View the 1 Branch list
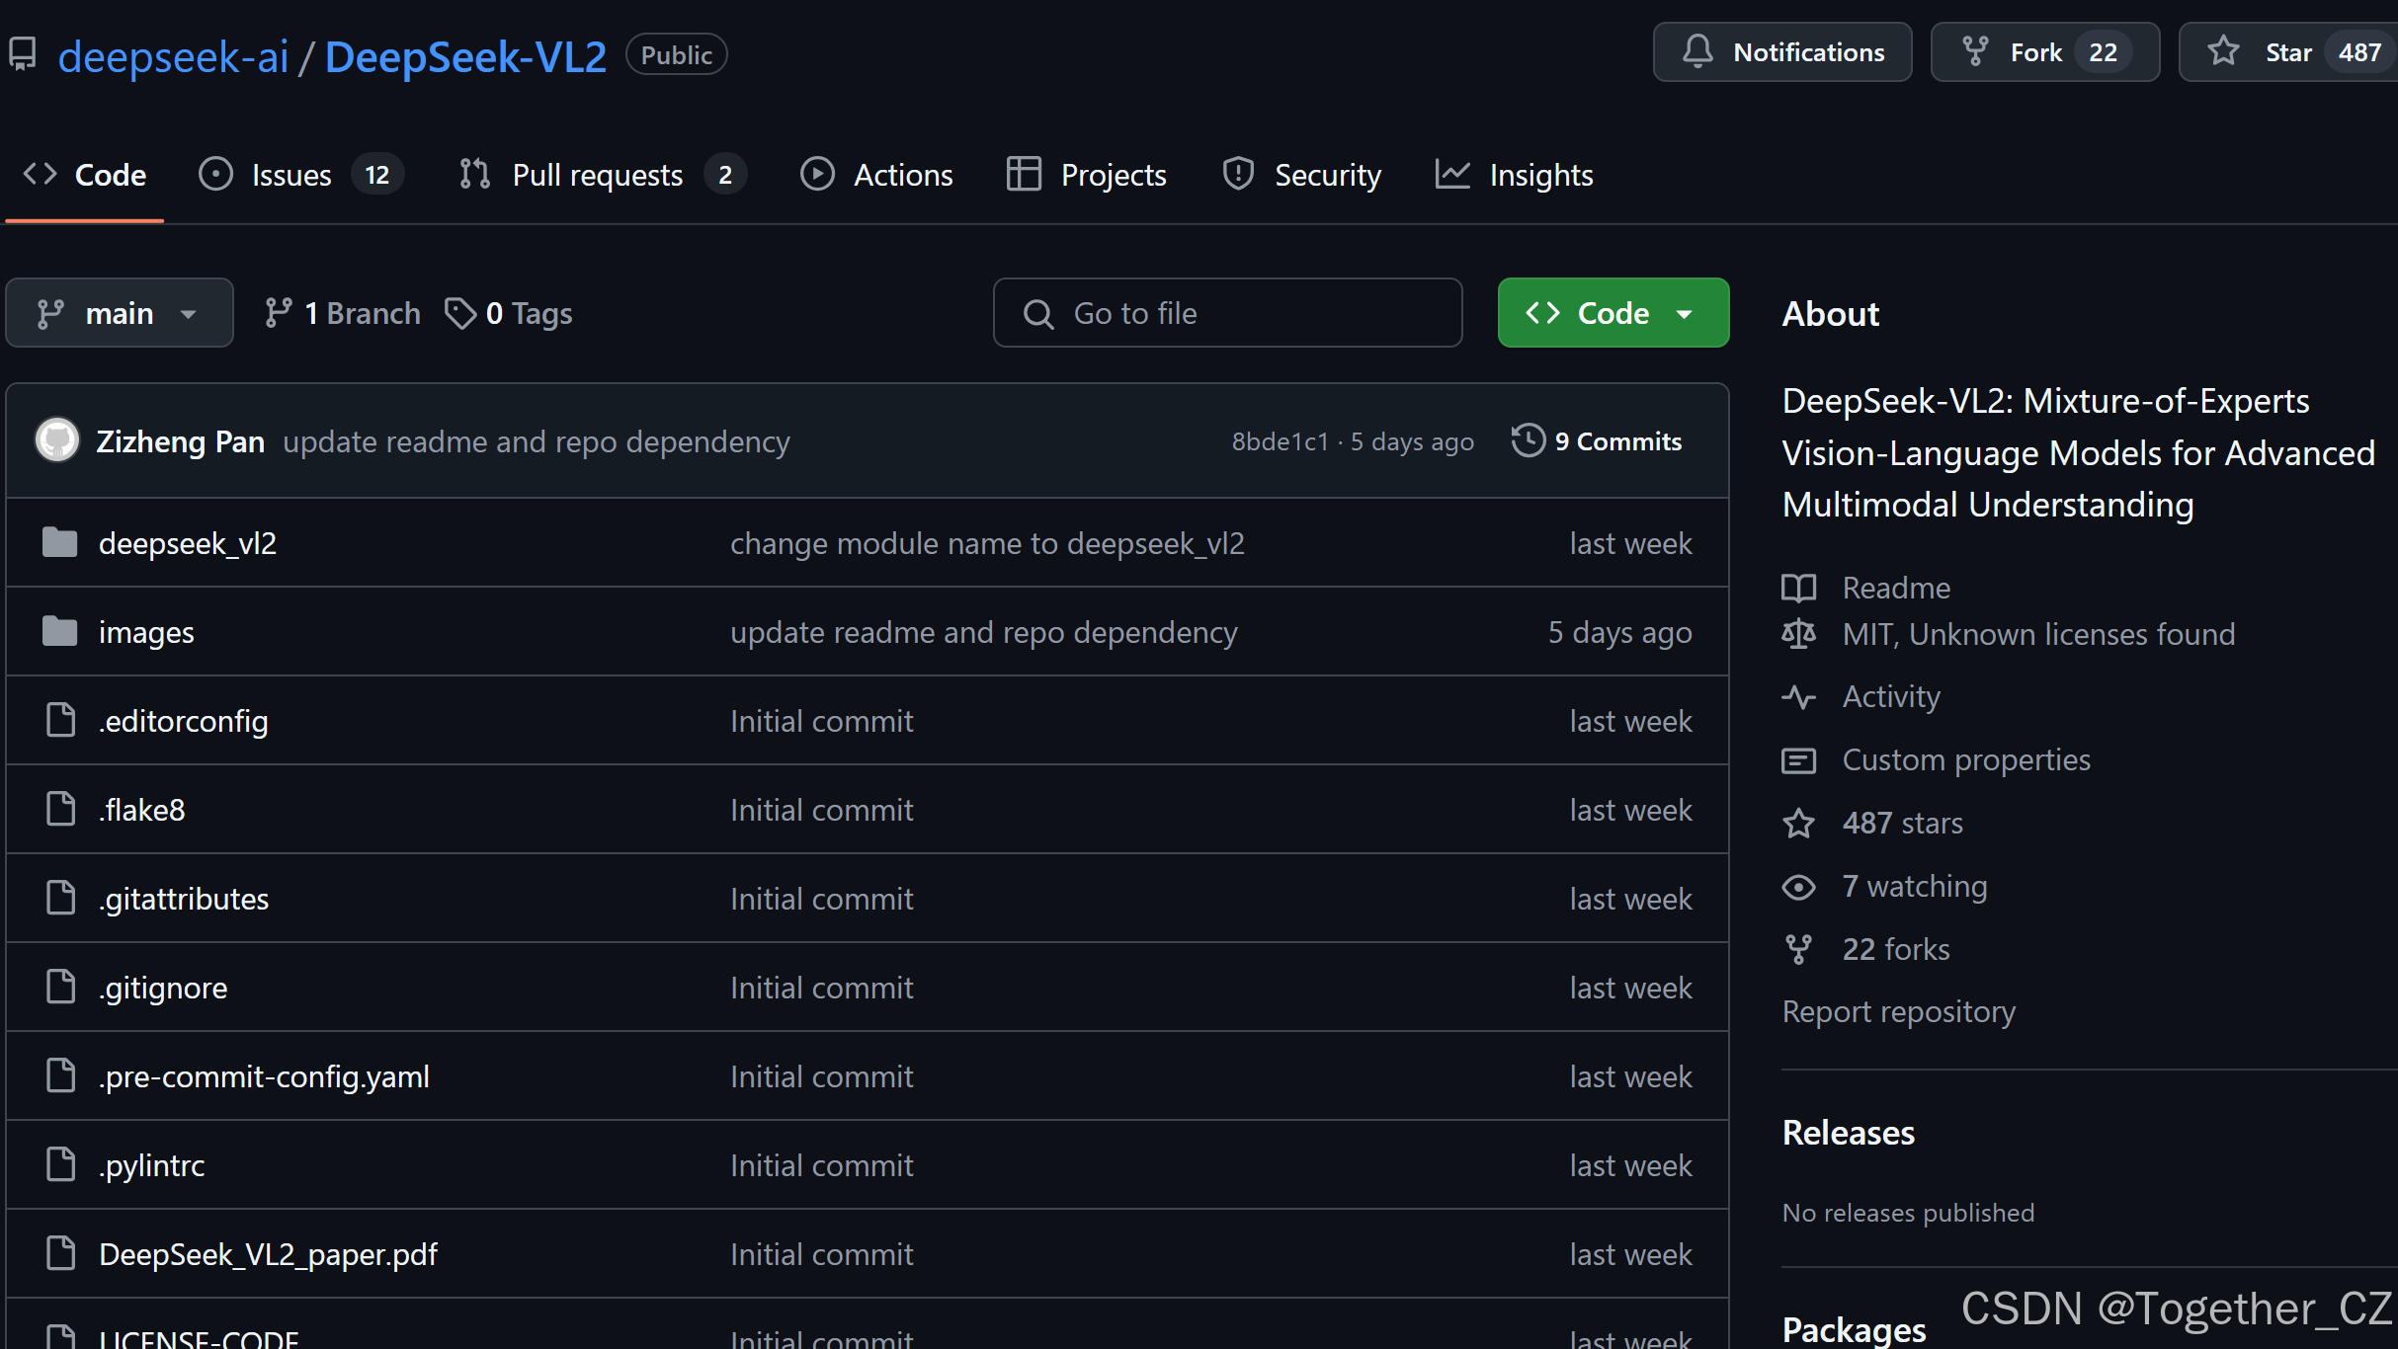 click(x=343, y=313)
